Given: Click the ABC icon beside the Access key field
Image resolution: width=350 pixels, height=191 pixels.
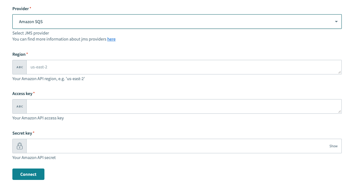Looking at the screenshot, I should click(19, 106).
